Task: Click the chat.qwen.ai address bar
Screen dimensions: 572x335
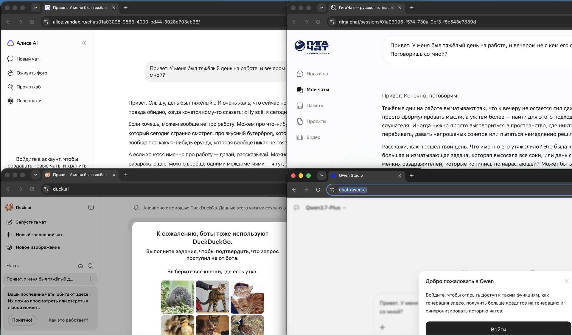Action: pos(450,190)
